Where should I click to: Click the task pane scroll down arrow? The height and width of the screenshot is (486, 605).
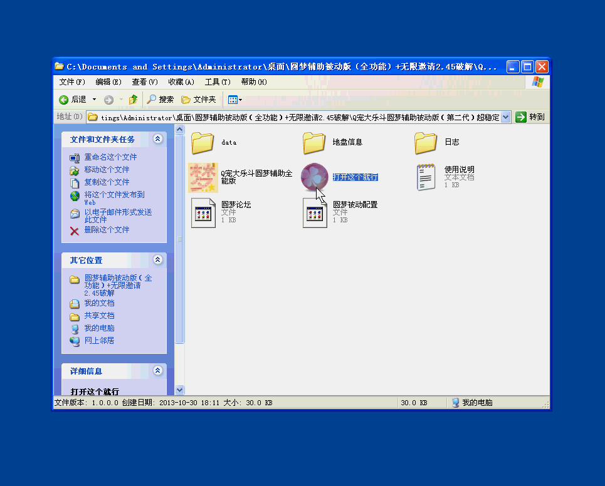[180, 390]
